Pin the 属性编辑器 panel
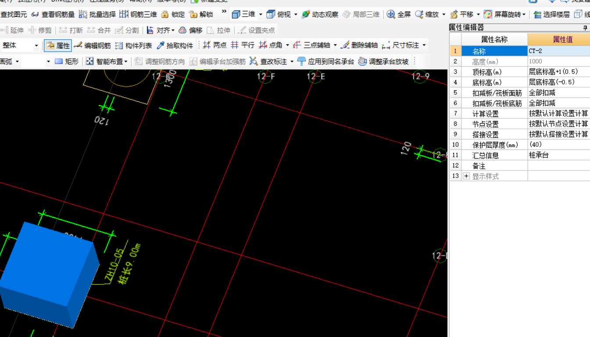The image size is (590, 337). pos(585,28)
